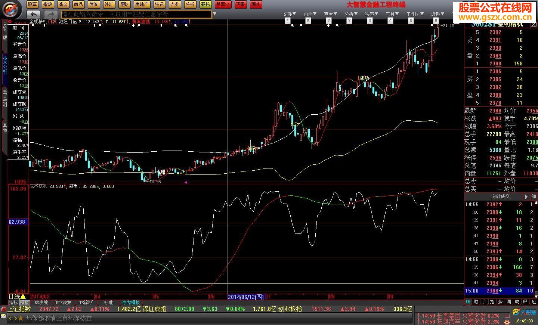Click the V shortcut key icon

click(329, 21)
